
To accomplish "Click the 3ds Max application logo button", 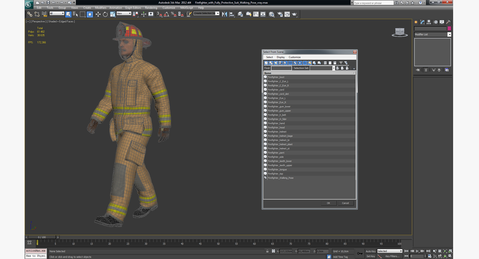I will tap(29, 4).
